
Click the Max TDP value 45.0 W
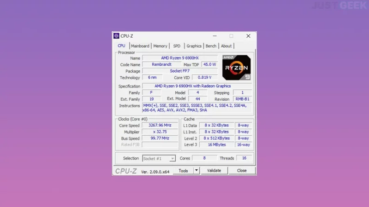point(209,64)
